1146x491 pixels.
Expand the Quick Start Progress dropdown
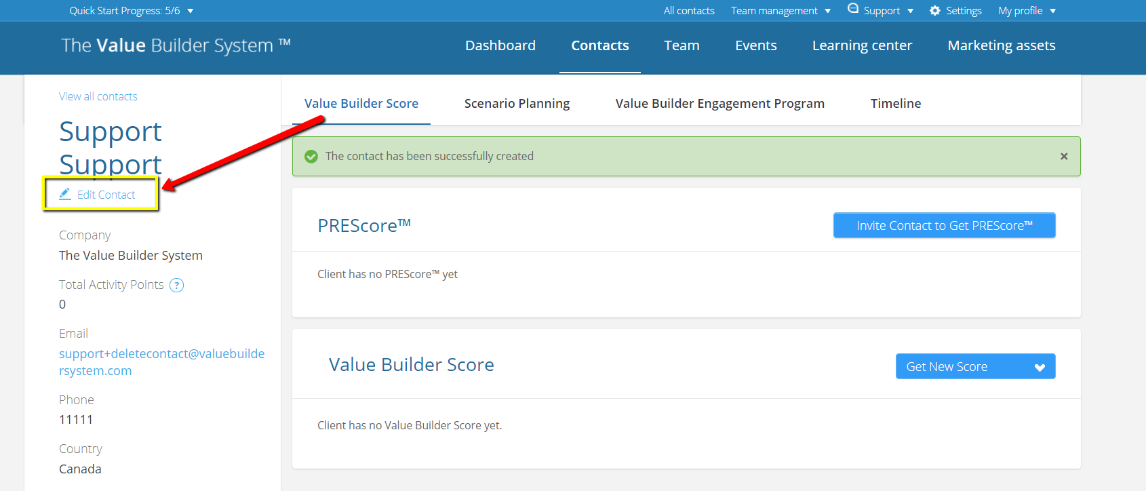pos(191,11)
